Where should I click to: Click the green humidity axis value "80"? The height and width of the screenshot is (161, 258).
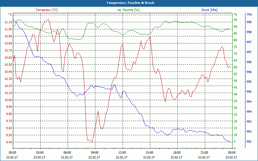tap(235, 40)
